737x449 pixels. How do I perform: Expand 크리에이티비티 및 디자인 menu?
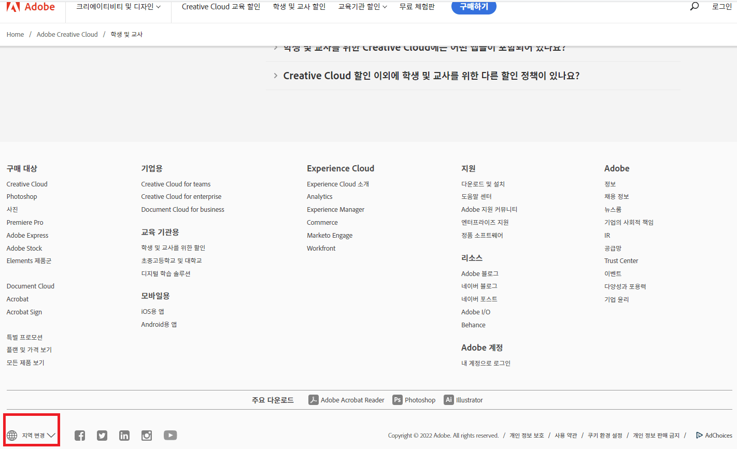[118, 7]
